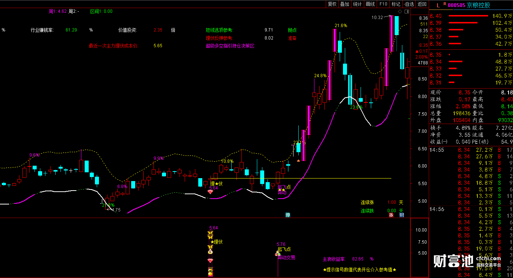Click the 连续涨 1.00 天 readout

(x=382, y=202)
